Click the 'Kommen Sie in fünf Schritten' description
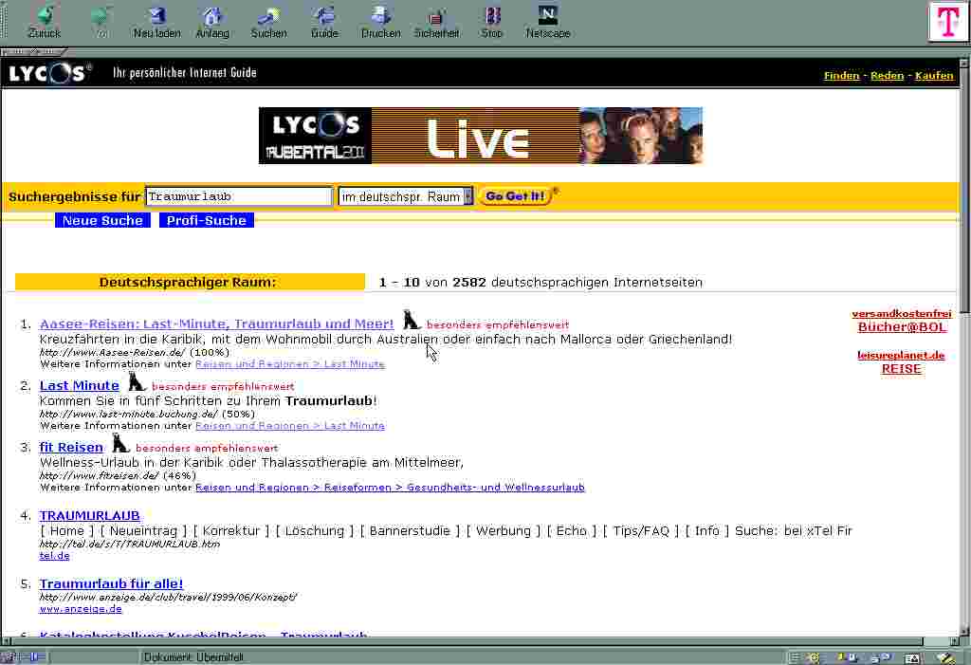The height and width of the screenshot is (665, 971). point(208,400)
